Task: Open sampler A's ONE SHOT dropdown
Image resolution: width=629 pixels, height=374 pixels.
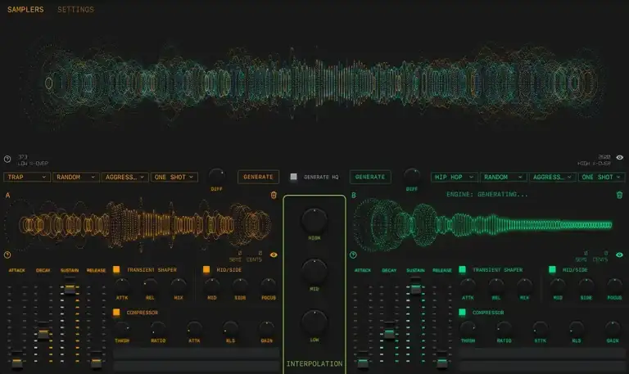Action: [174, 177]
